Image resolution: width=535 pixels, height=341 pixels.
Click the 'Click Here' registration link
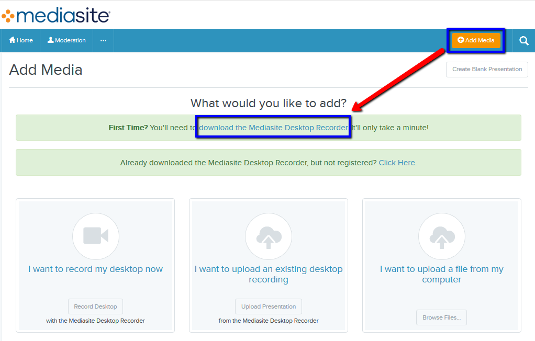(397, 163)
